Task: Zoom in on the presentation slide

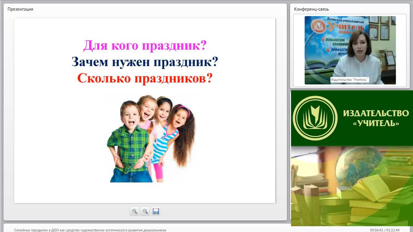Action: click(x=135, y=211)
